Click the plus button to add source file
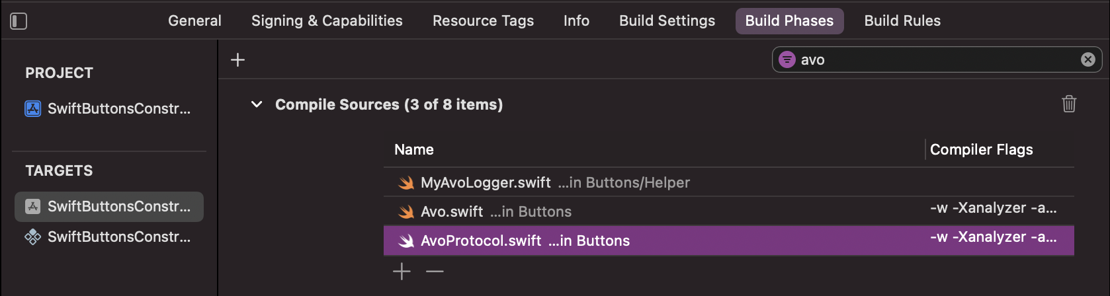The image size is (1110, 296). click(402, 272)
